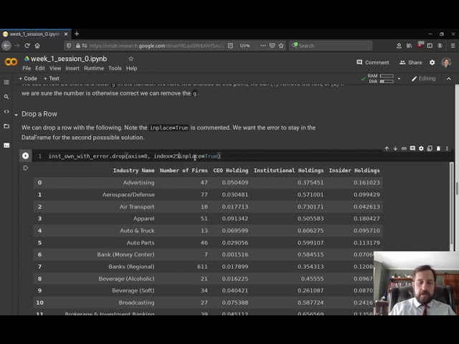Run the code cell with play button

click(26, 156)
